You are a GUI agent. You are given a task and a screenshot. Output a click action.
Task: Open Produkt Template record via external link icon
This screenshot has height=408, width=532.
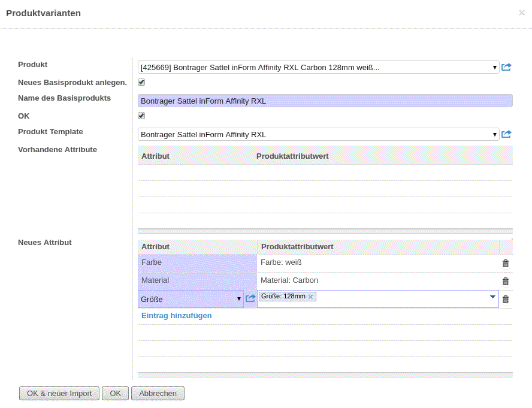pos(506,134)
